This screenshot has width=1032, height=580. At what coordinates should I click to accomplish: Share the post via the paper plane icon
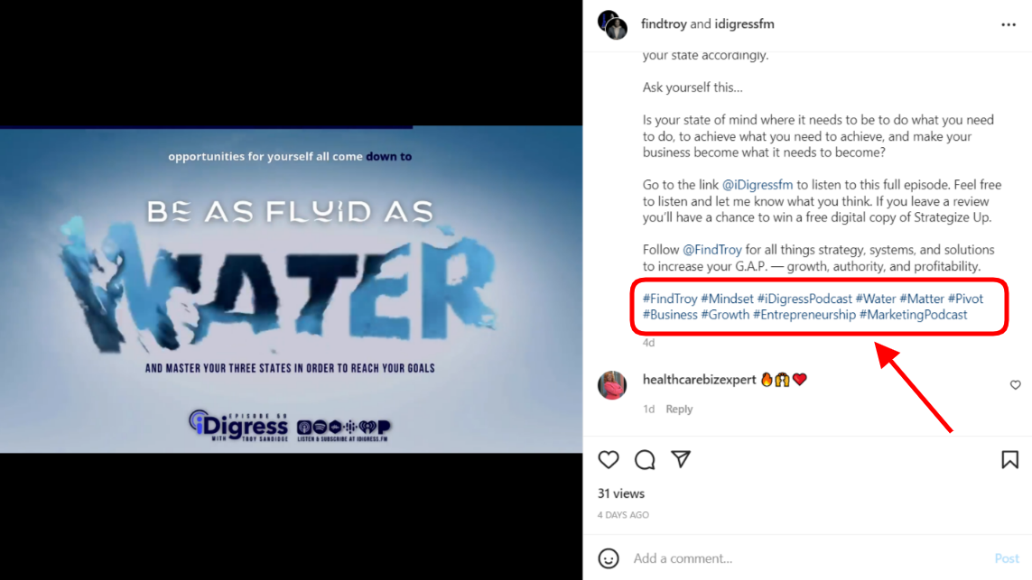pos(681,459)
